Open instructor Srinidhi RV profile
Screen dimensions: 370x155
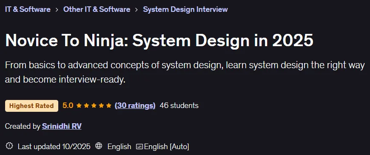[x=62, y=126]
